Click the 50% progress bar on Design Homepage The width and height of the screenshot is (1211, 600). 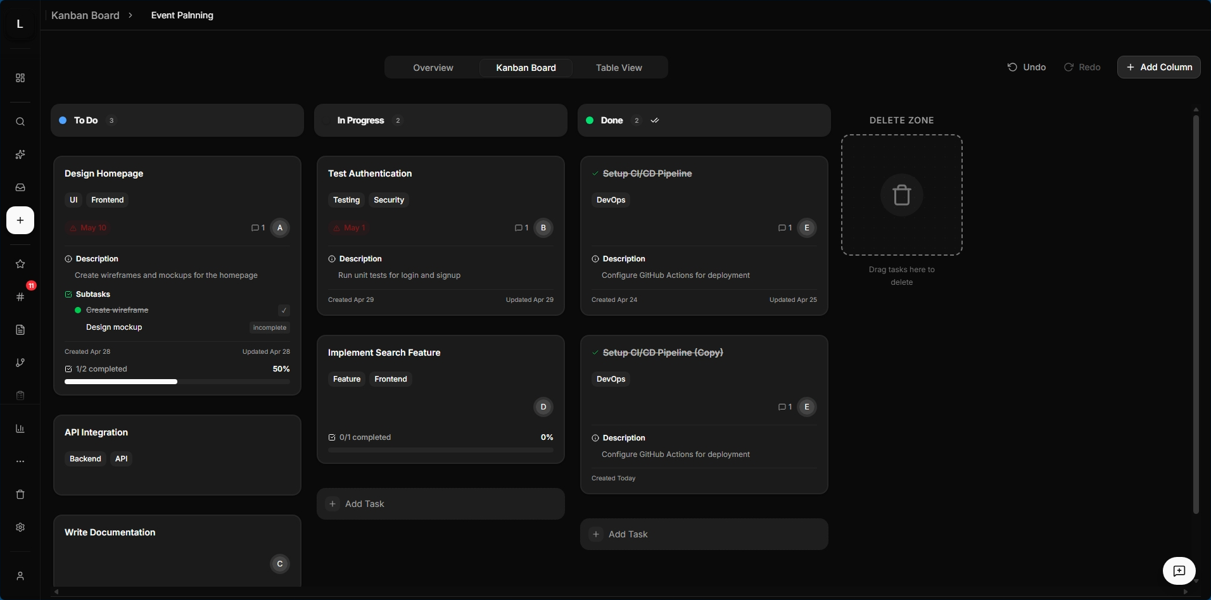(x=176, y=382)
